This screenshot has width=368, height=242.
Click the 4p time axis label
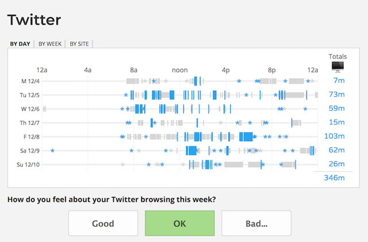click(x=226, y=69)
